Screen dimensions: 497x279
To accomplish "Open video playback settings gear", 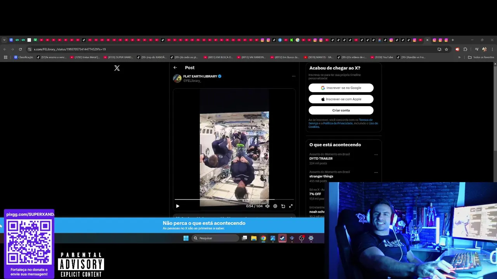I will pyautogui.click(x=275, y=206).
